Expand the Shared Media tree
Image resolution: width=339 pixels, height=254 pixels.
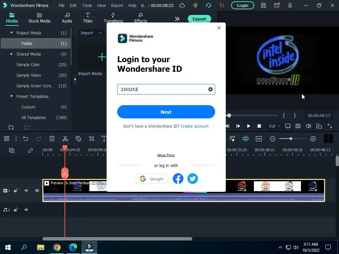[12, 54]
